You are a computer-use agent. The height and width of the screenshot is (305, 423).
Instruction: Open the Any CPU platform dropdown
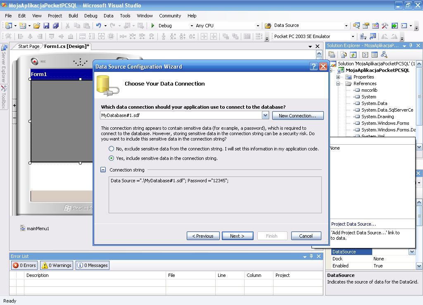pos(258,26)
